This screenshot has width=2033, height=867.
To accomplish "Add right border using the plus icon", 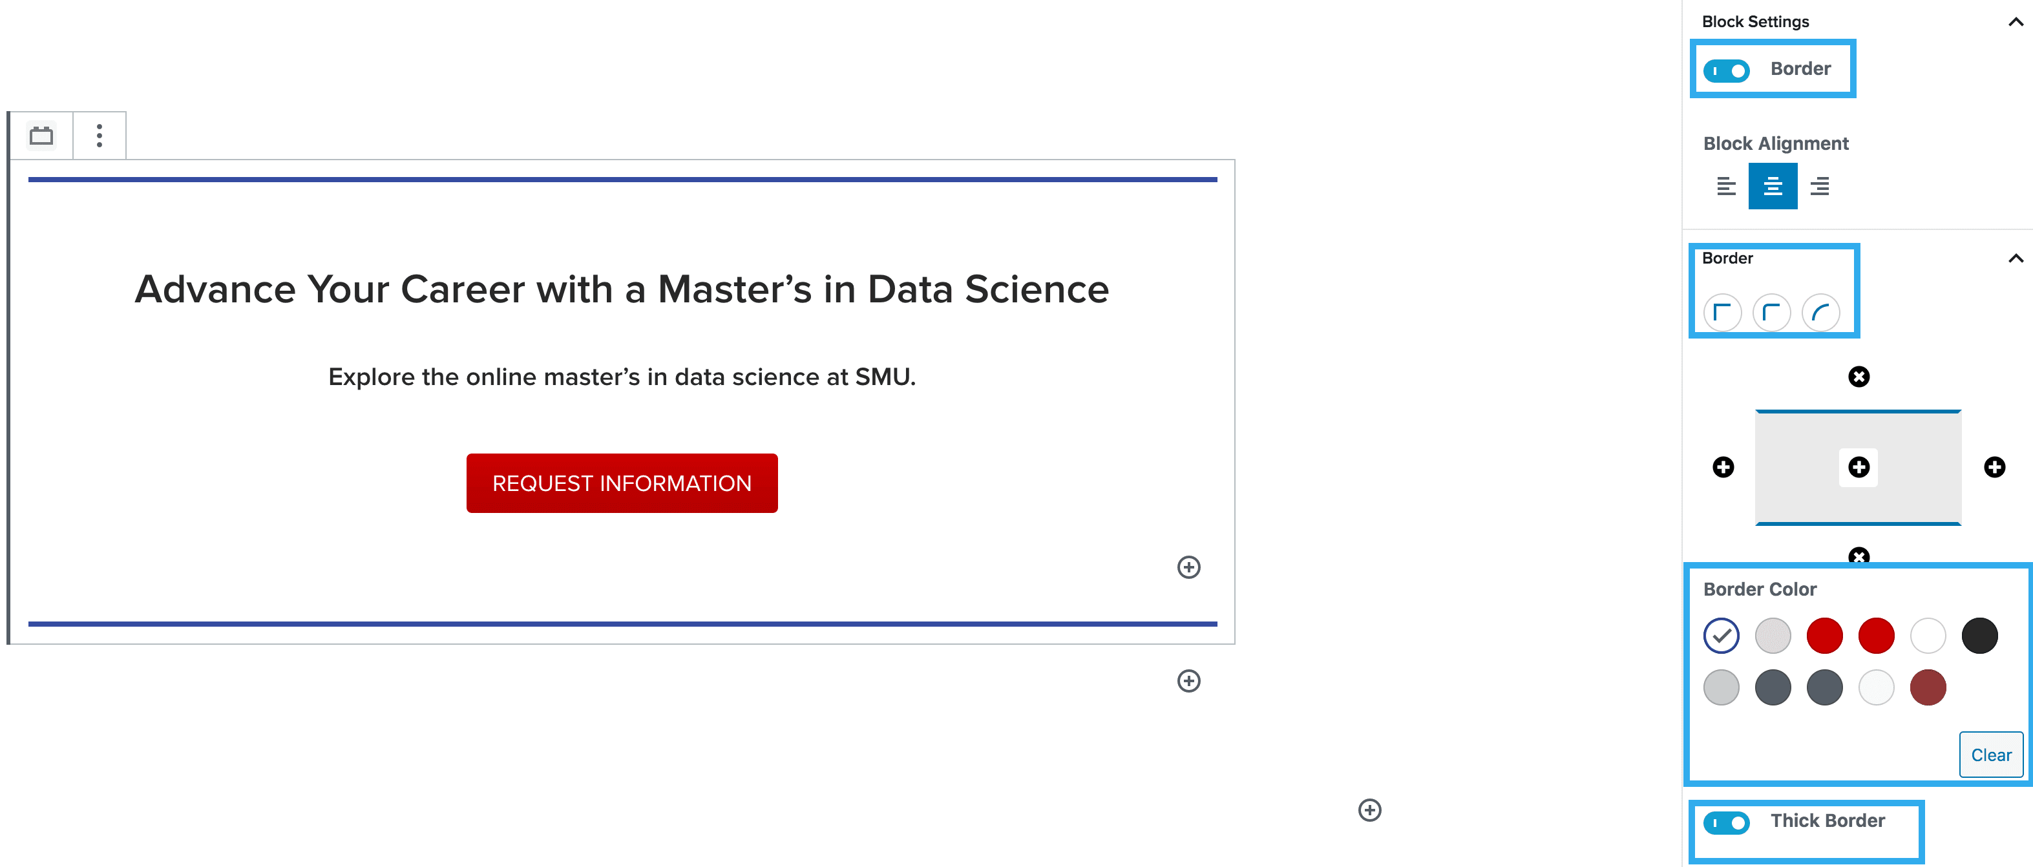I will point(1994,467).
